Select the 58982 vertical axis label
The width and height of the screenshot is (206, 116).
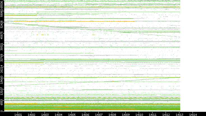pyautogui.click(x=2, y=14)
